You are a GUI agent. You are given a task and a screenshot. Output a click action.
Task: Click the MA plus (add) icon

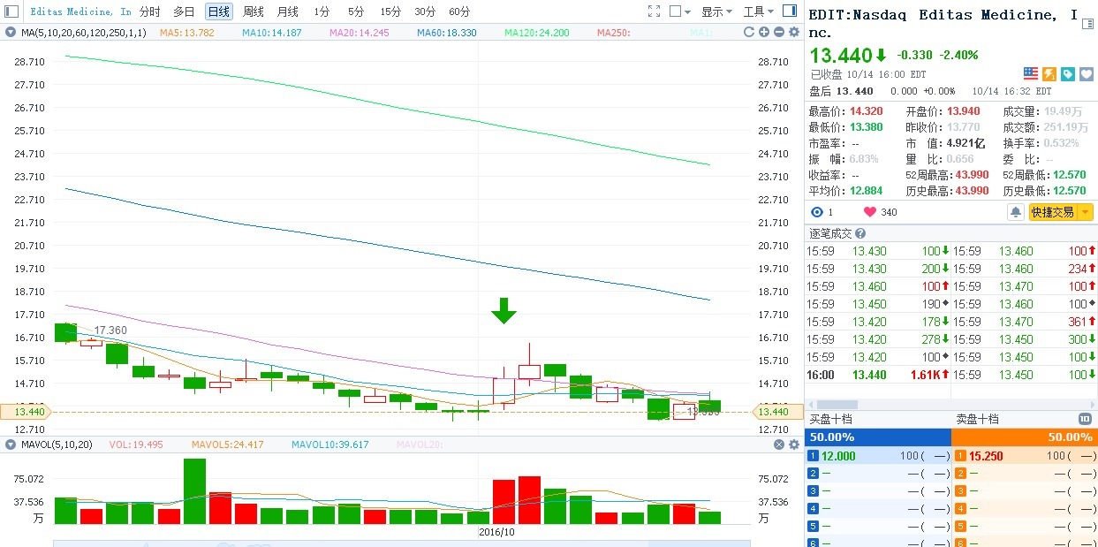pyautogui.click(x=764, y=32)
